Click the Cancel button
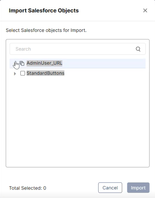Viewport: 155px width, 198px height. point(110,188)
